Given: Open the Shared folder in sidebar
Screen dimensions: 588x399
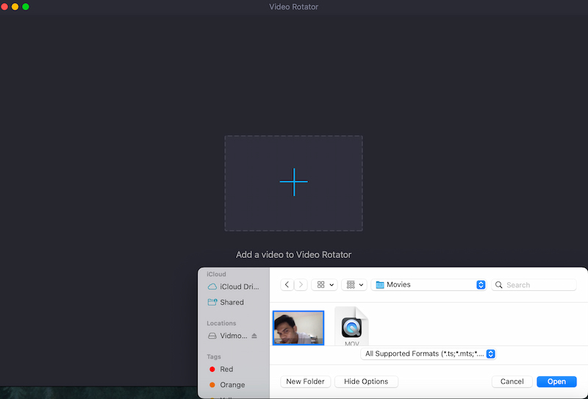Looking at the screenshot, I should coord(232,302).
